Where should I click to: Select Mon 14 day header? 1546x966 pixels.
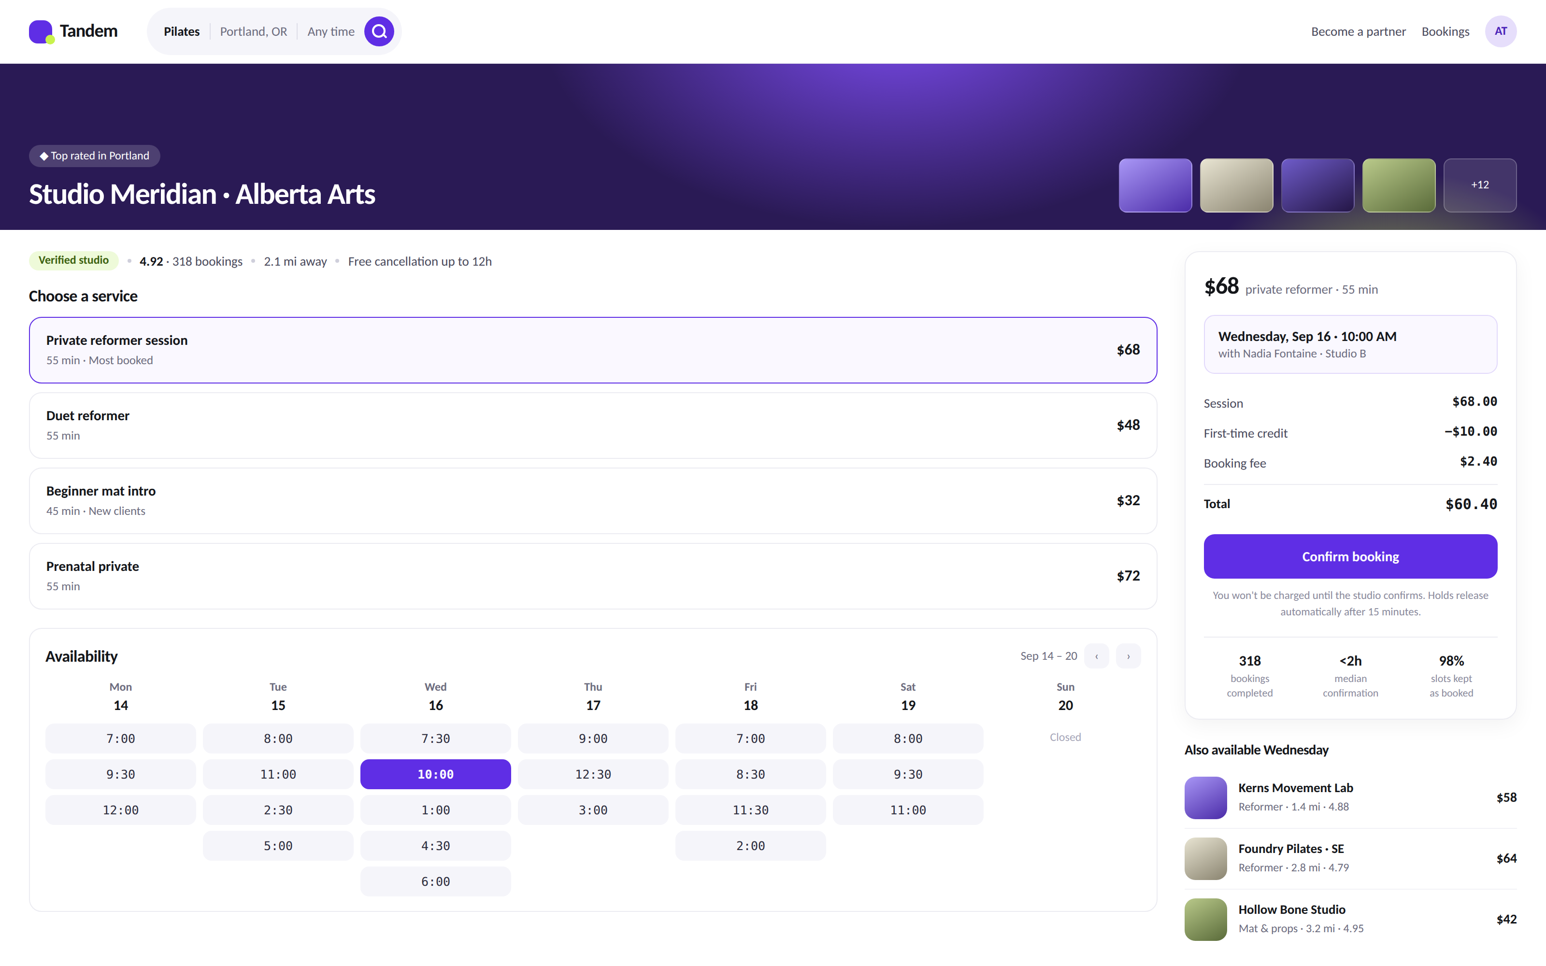[x=121, y=696]
